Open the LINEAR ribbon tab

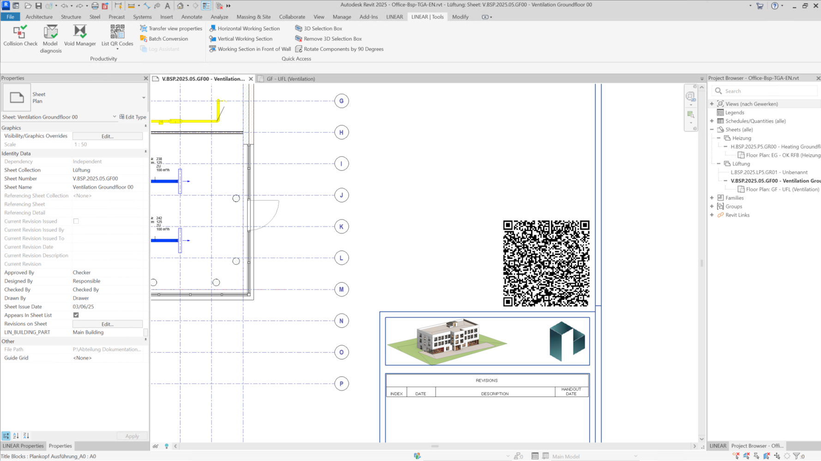click(394, 17)
